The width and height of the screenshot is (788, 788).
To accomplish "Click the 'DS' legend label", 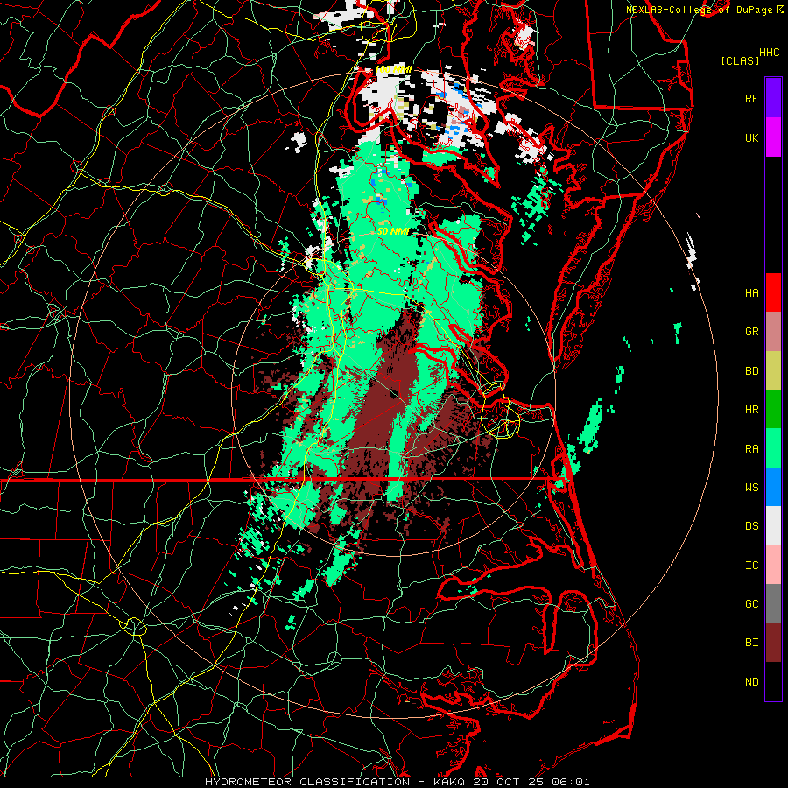I will [x=751, y=526].
